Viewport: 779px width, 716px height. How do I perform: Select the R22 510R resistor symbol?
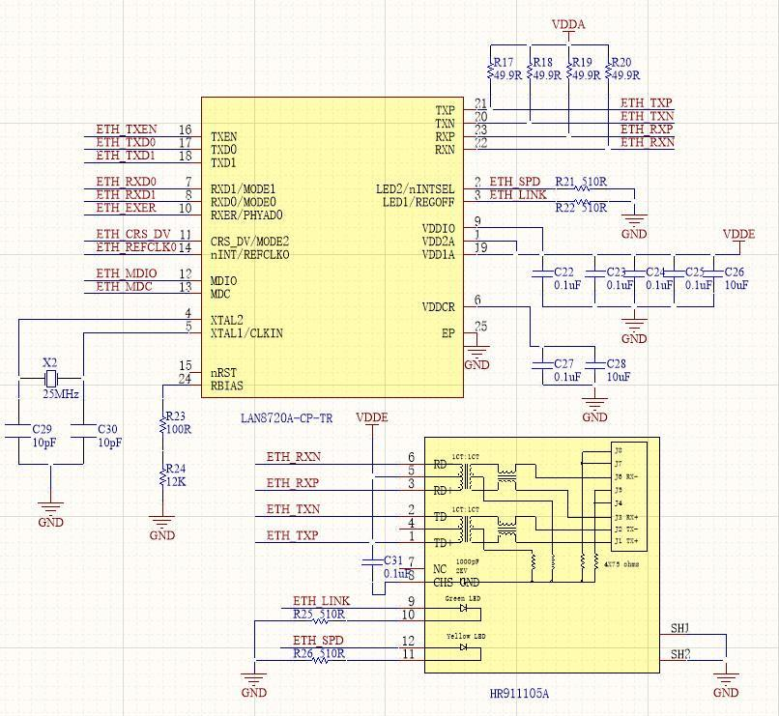click(582, 202)
